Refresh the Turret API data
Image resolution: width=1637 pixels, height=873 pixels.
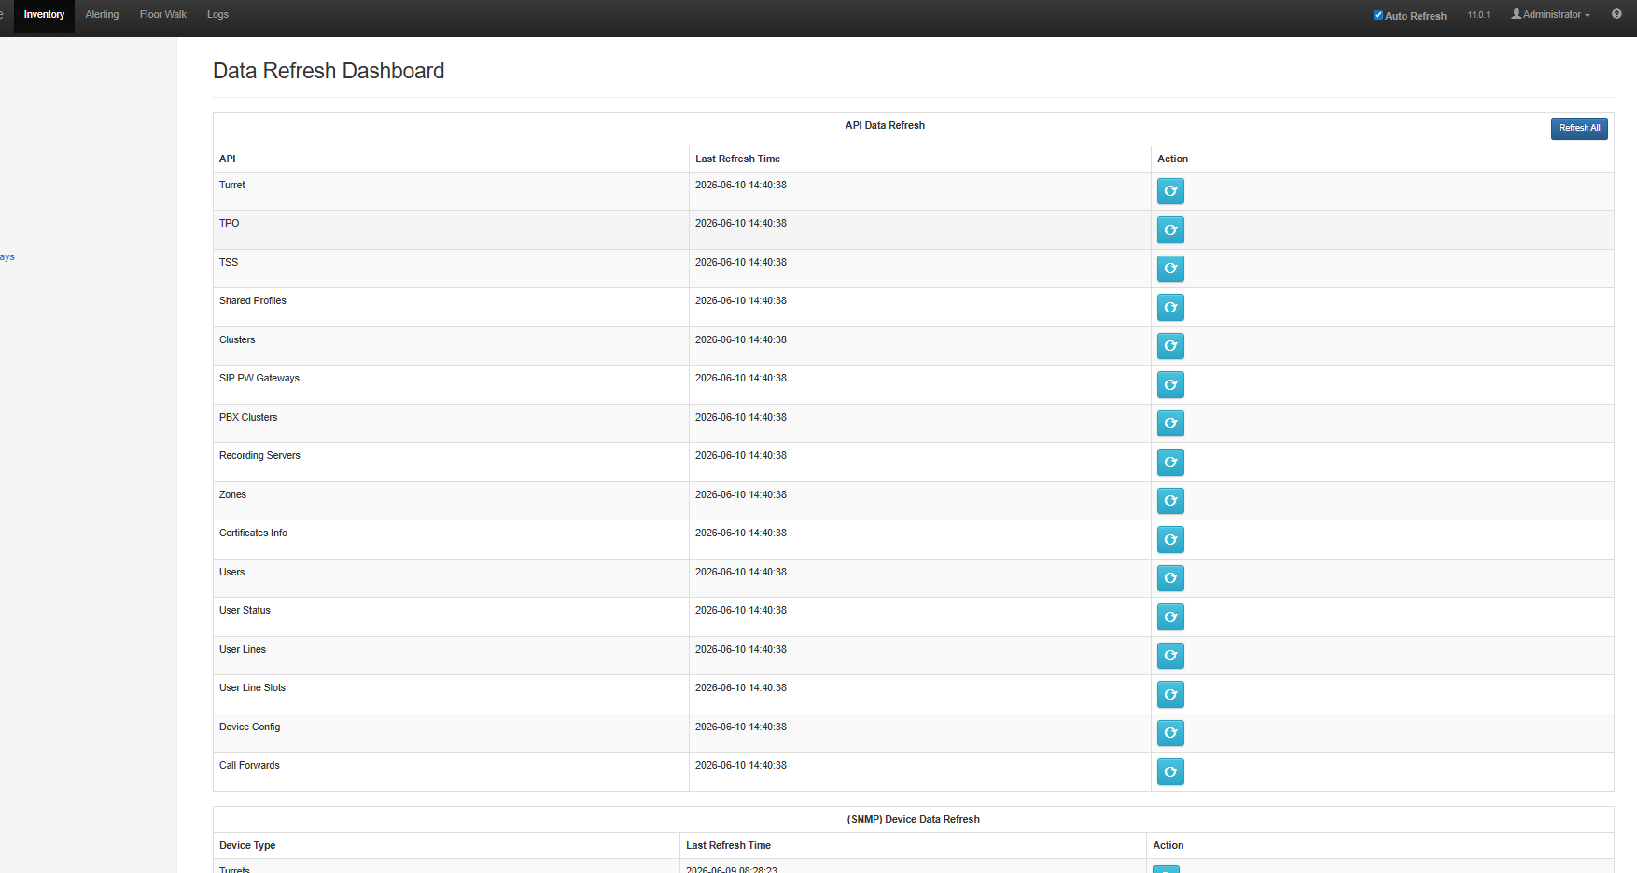(1170, 191)
